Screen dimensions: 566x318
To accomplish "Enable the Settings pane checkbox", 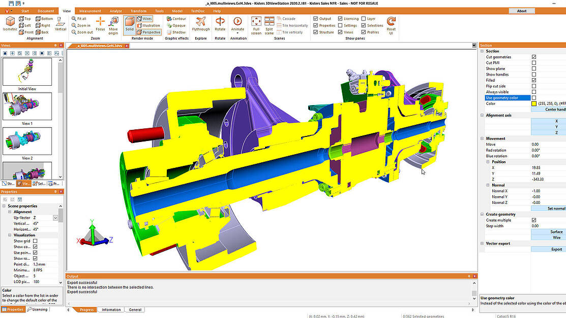I will tap(340, 25).
